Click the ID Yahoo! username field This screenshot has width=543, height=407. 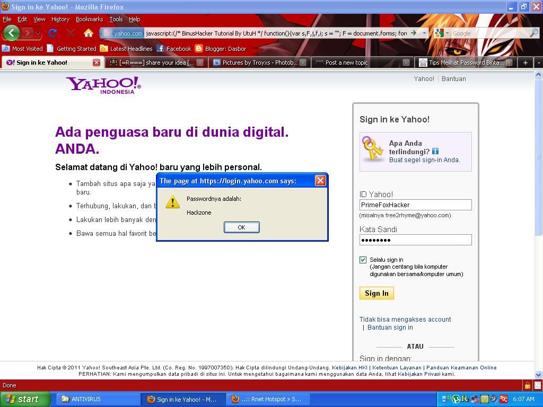point(416,205)
